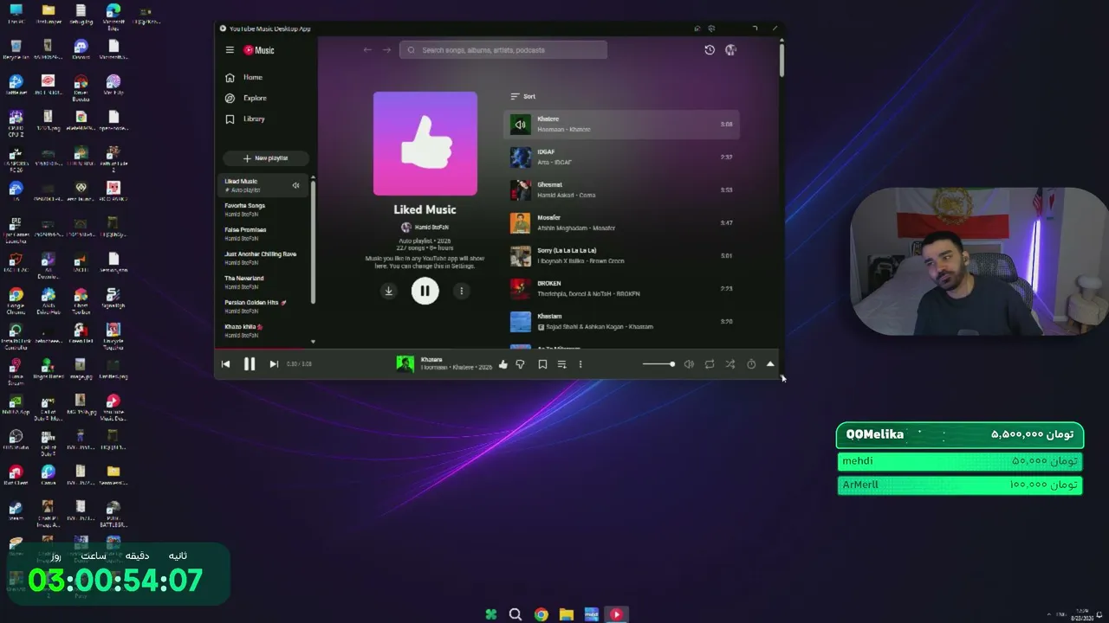Image resolution: width=1109 pixels, height=623 pixels.
Task: Open the taskbar Search icon
Action: (516, 614)
